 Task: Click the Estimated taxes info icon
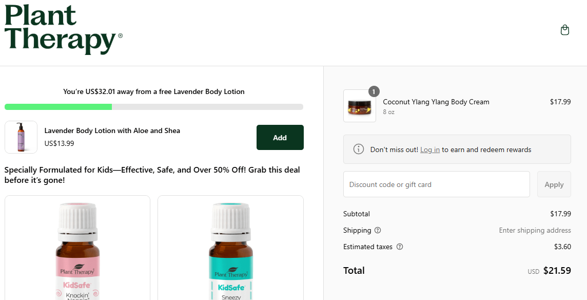(399, 247)
